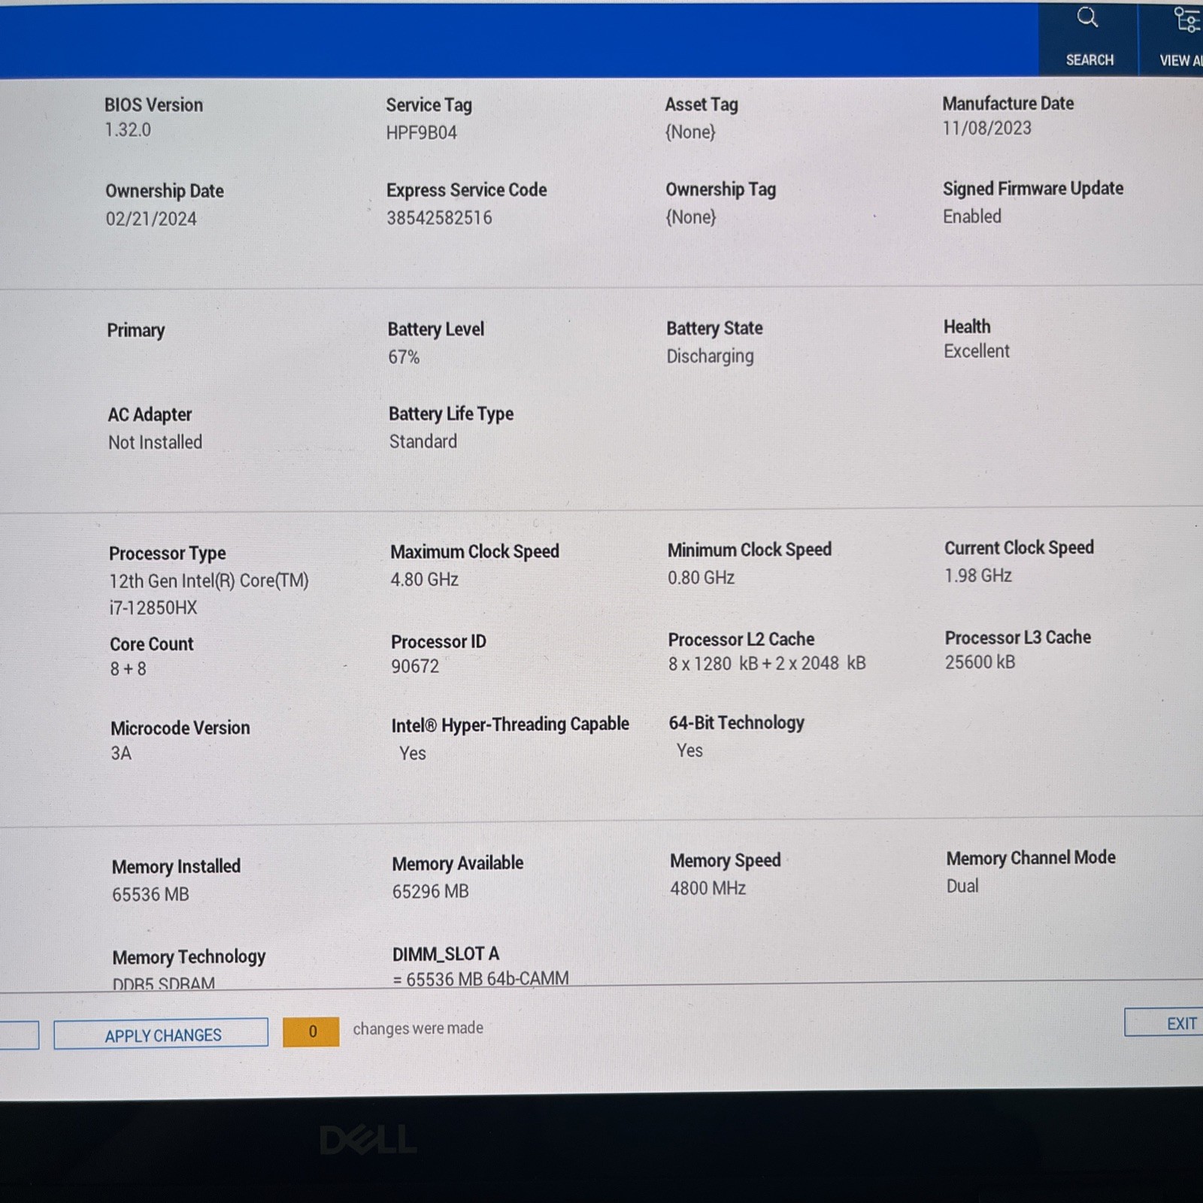Click Processor ID value 90672
The width and height of the screenshot is (1203, 1203).
pos(415,666)
